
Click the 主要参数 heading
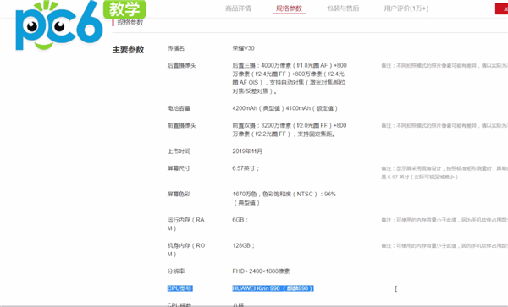[128, 50]
